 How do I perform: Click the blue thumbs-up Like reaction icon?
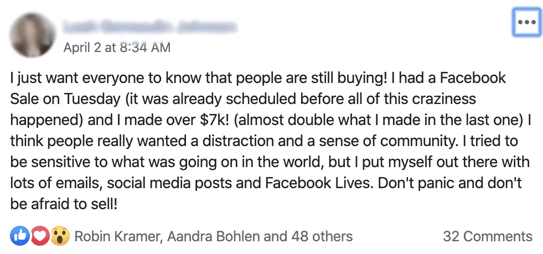[x=19, y=236]
